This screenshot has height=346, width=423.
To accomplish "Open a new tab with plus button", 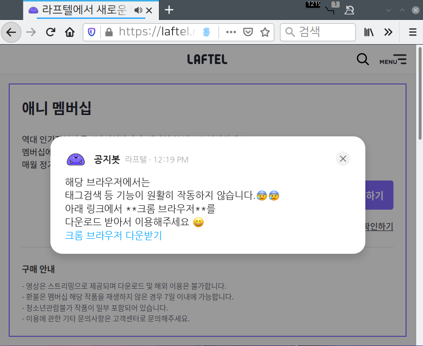I will tap(169, 10).
